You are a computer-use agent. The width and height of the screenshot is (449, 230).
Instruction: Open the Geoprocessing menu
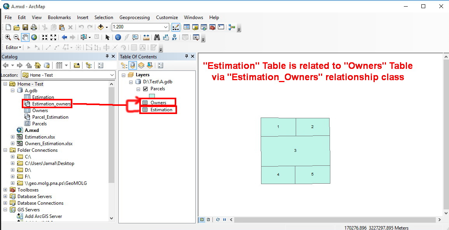click(135, 18)
